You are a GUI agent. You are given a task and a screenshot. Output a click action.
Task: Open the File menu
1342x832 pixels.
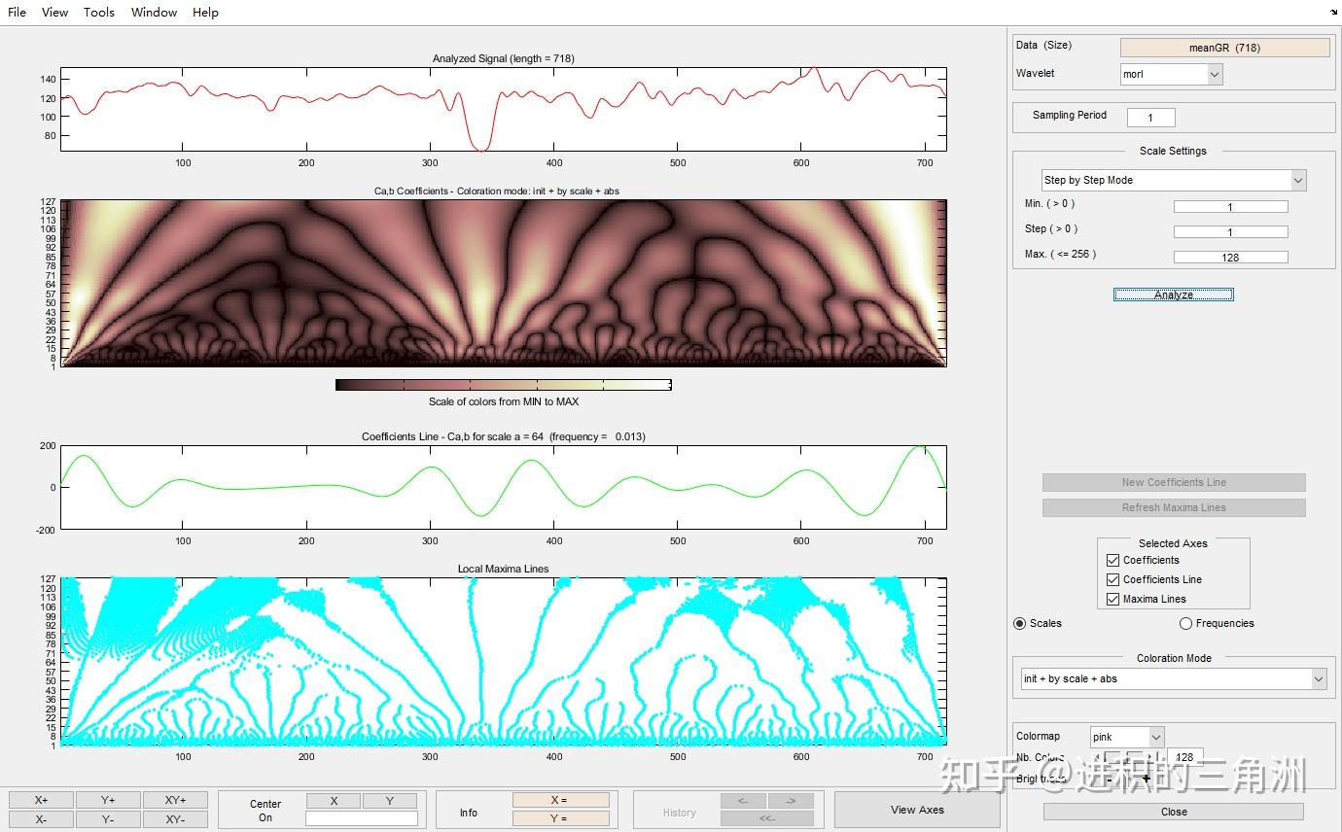[x=18, y=13]
